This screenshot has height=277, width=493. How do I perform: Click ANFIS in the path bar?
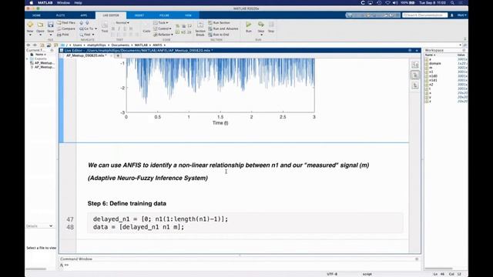(x=157, y=45)
